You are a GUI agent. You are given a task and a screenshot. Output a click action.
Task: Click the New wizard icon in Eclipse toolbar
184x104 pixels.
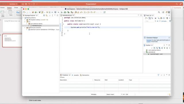pyautogui.click(x=24, y=12)
